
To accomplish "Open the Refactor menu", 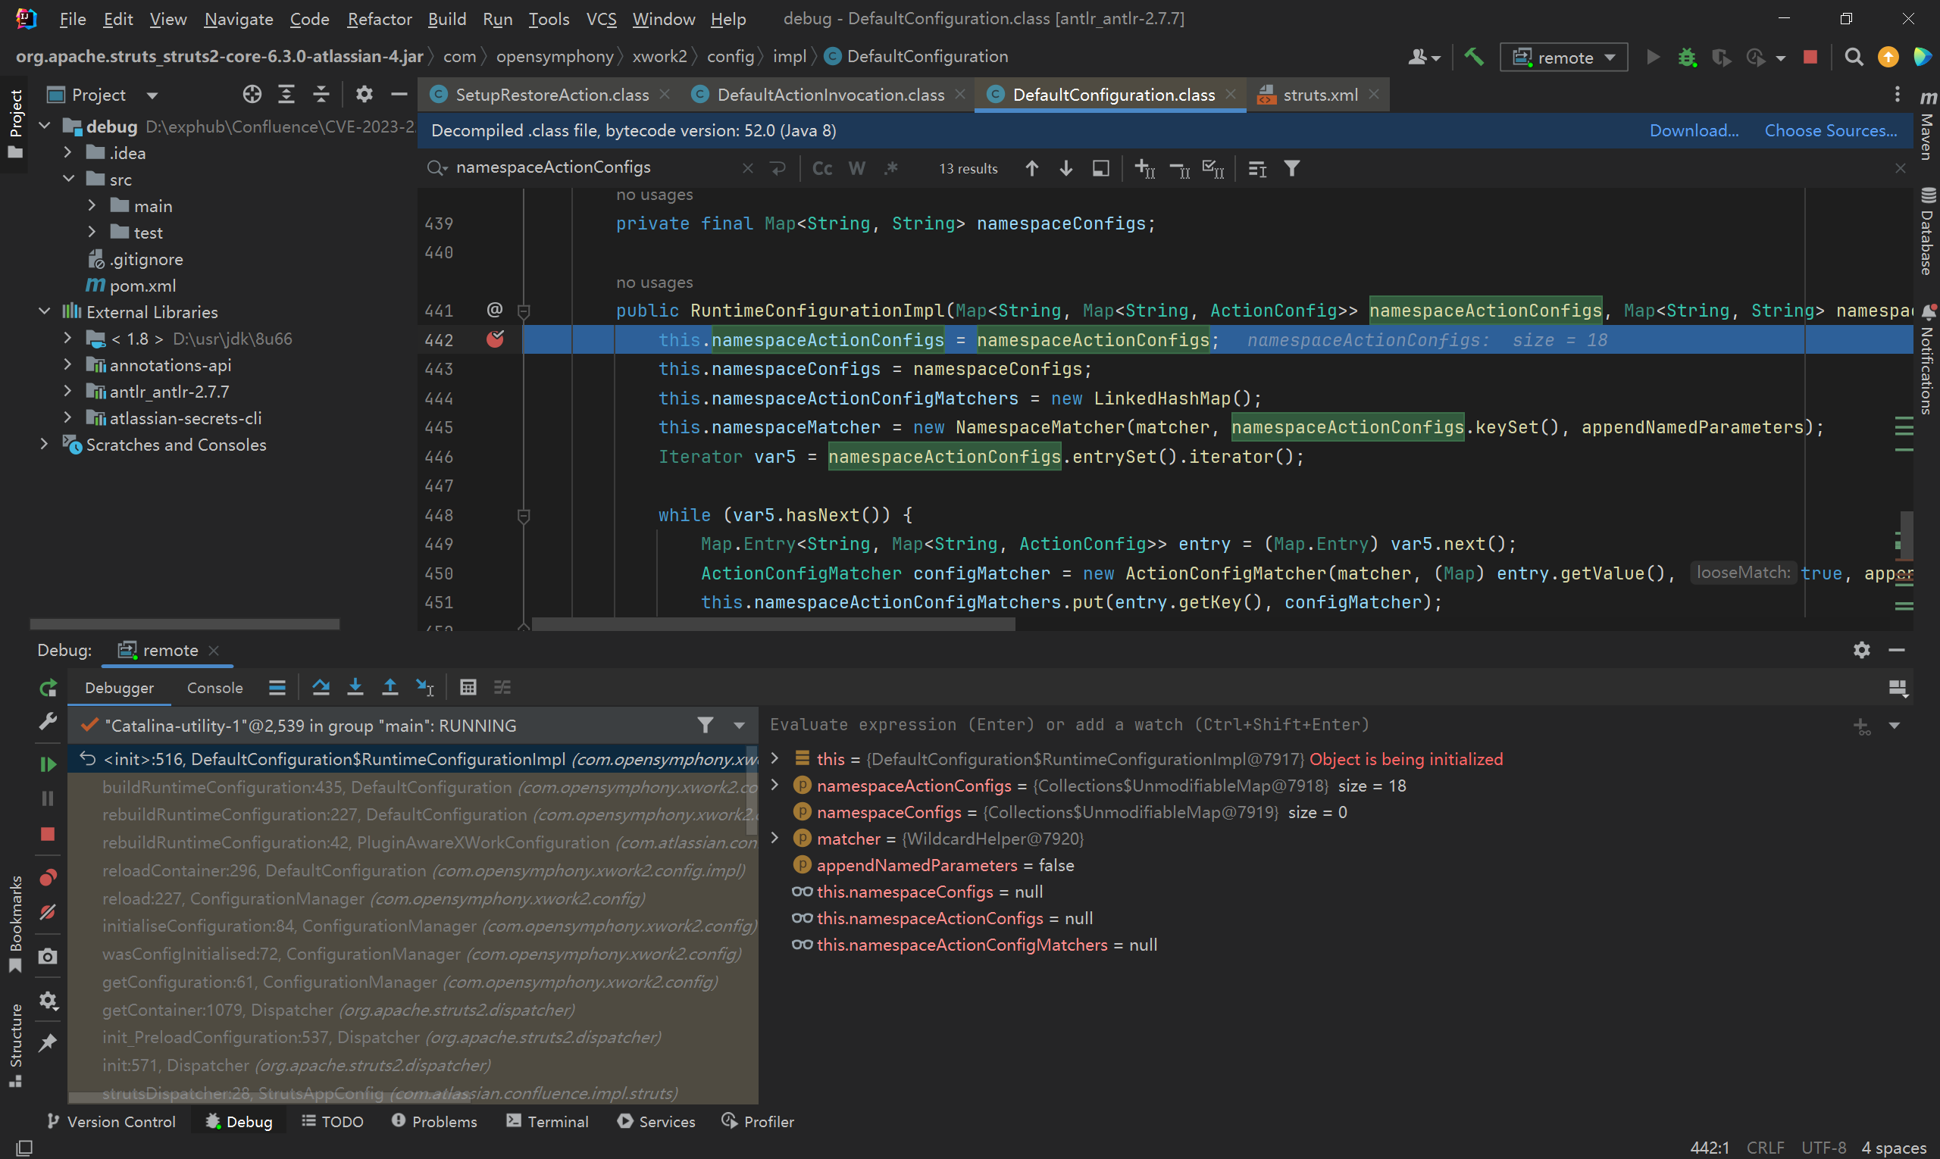I will [x=379, y=19].
